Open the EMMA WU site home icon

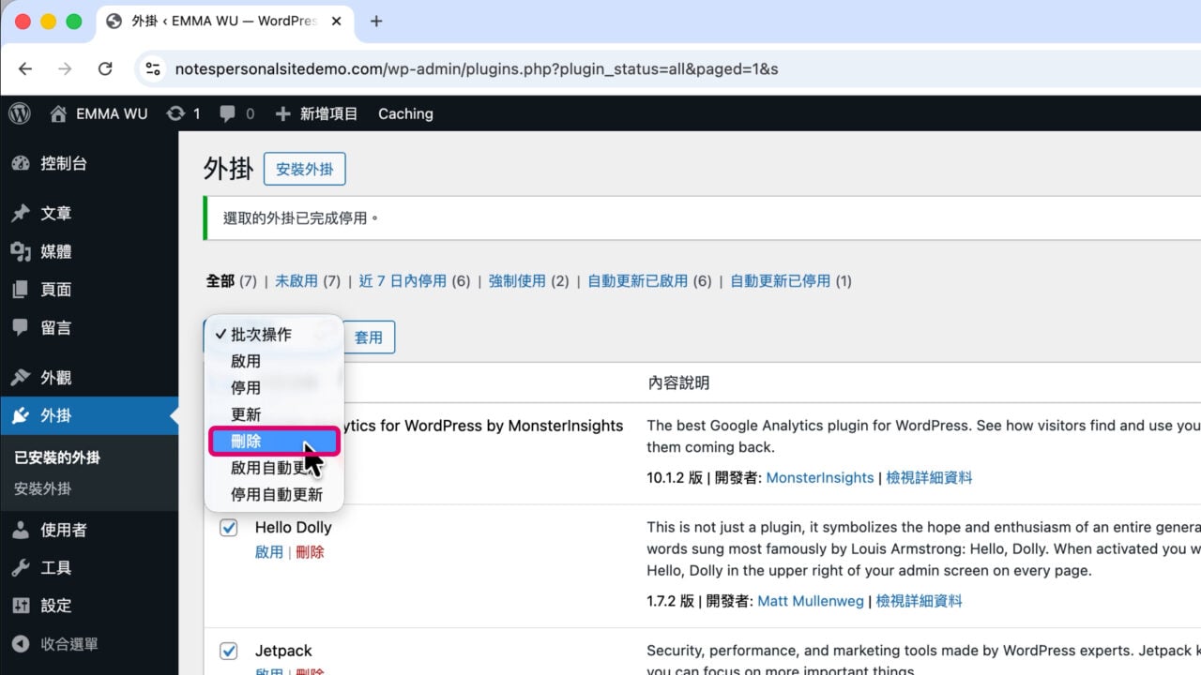58,113
